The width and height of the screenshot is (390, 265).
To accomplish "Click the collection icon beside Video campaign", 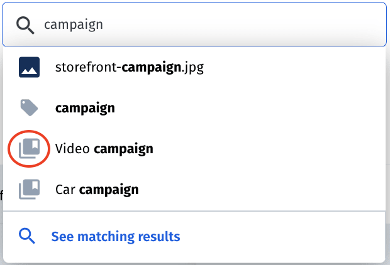I will coord(30,149).
